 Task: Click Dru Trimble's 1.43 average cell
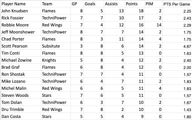pyautogui.click(x=177, y=110)
